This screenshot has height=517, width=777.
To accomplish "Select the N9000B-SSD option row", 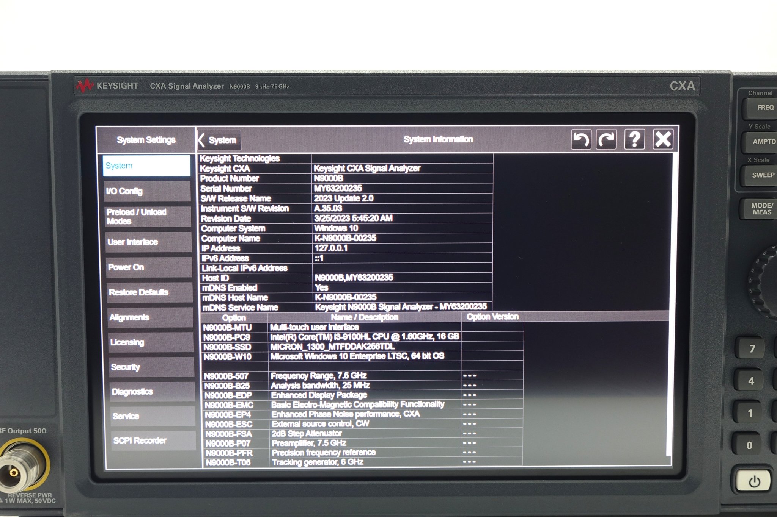I will tap(362, 347).
